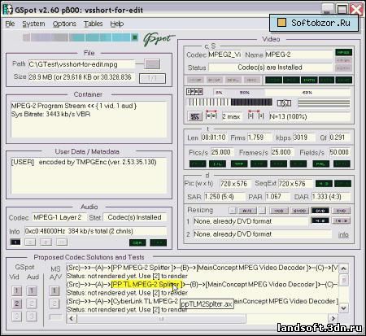This screenshot has width=366, height=336.
Task: Click the I/P/B frame percentage bar
Action: click(x=282, y=93)
